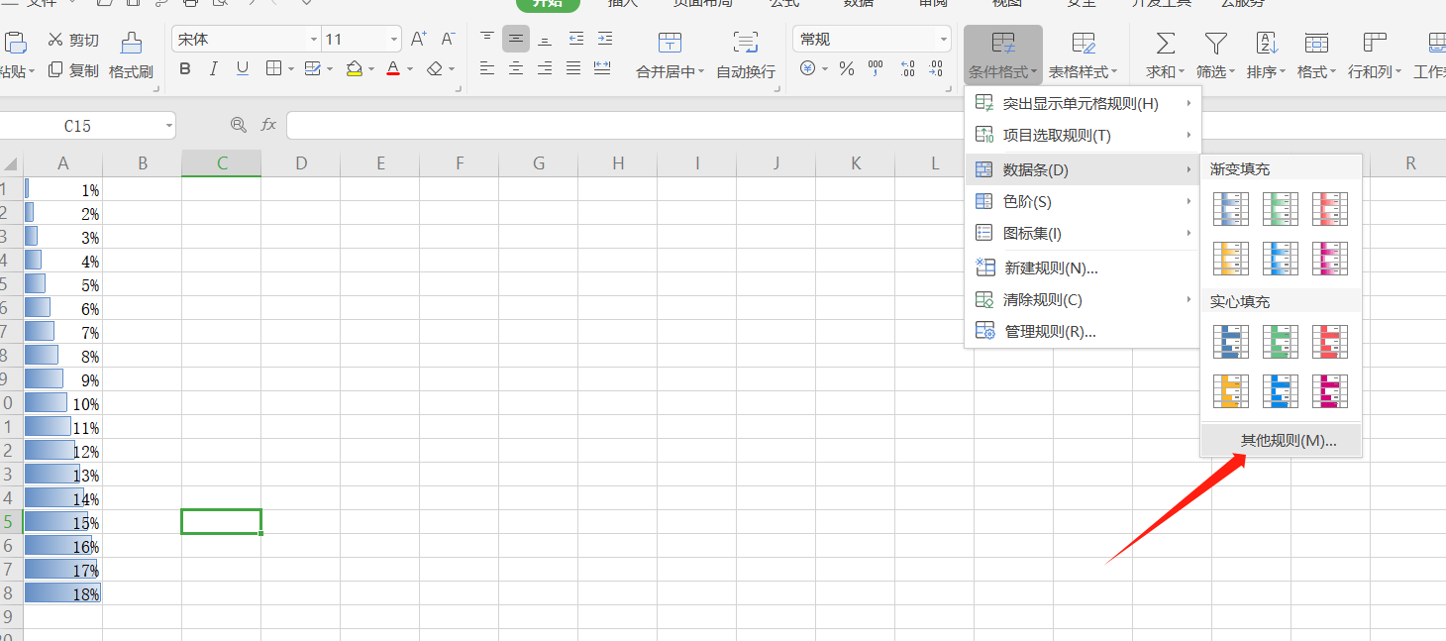Click the increase decimal places icon

907,69
